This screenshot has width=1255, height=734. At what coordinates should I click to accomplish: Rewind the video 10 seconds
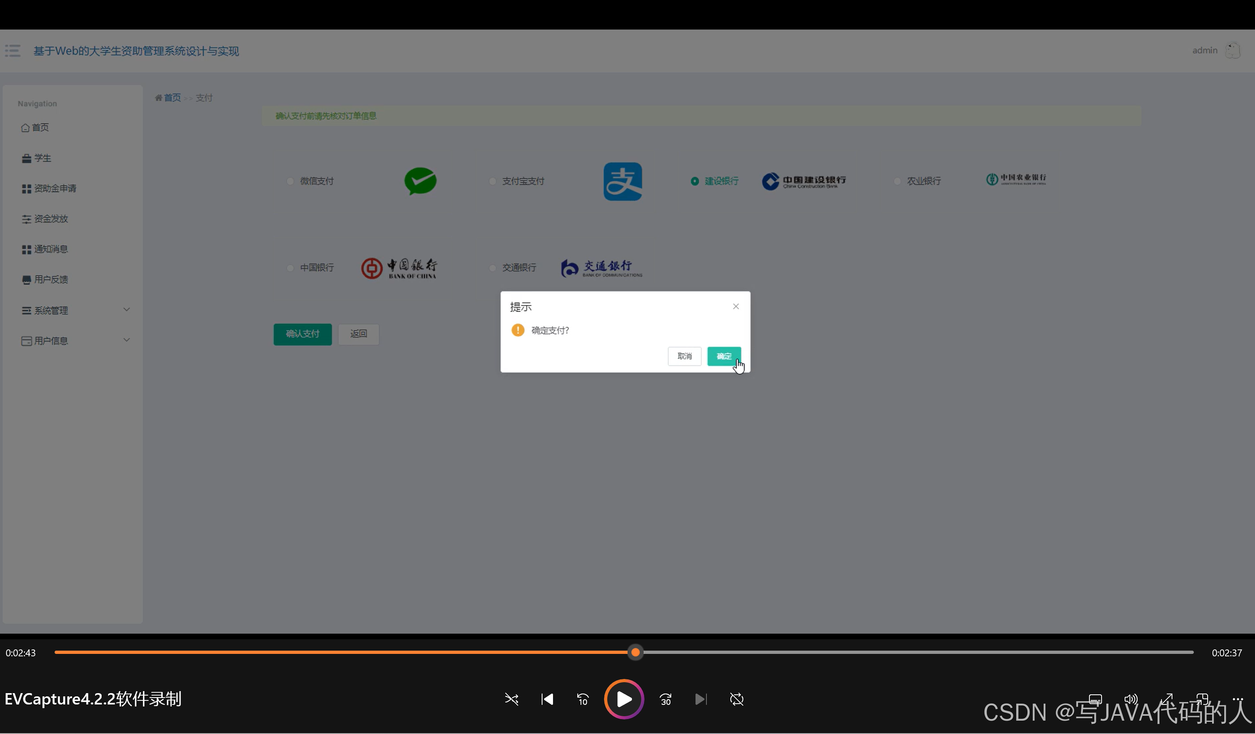point(583,699)
